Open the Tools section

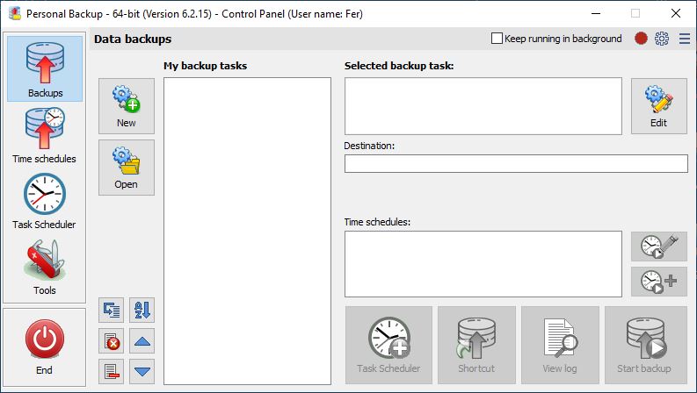(x=45, y=267)
